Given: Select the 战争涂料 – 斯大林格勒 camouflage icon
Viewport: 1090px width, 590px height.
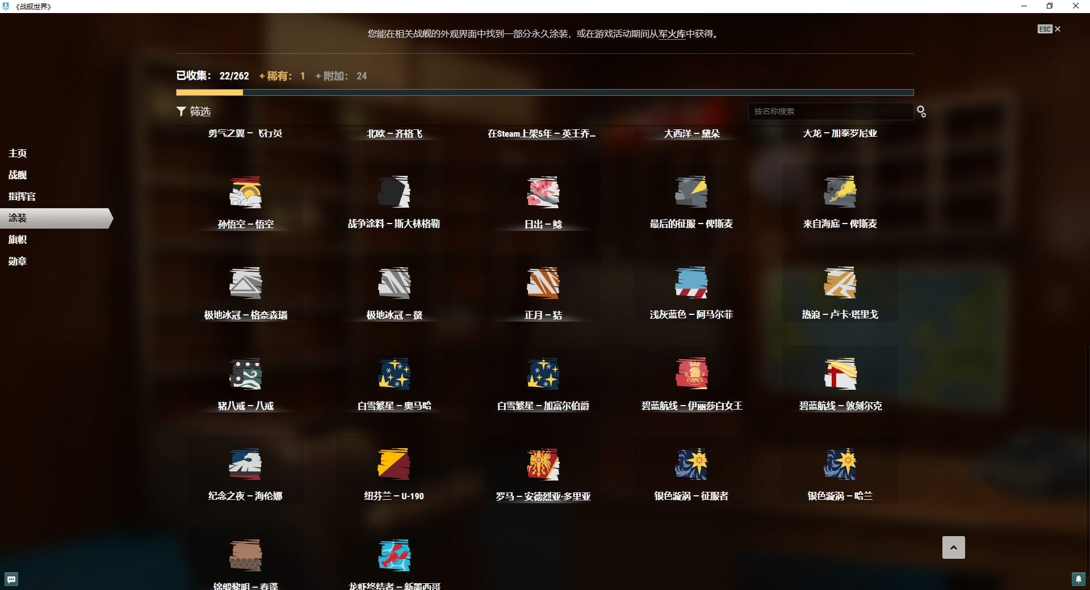Looking at the screenshot, I should coord(394,192).
